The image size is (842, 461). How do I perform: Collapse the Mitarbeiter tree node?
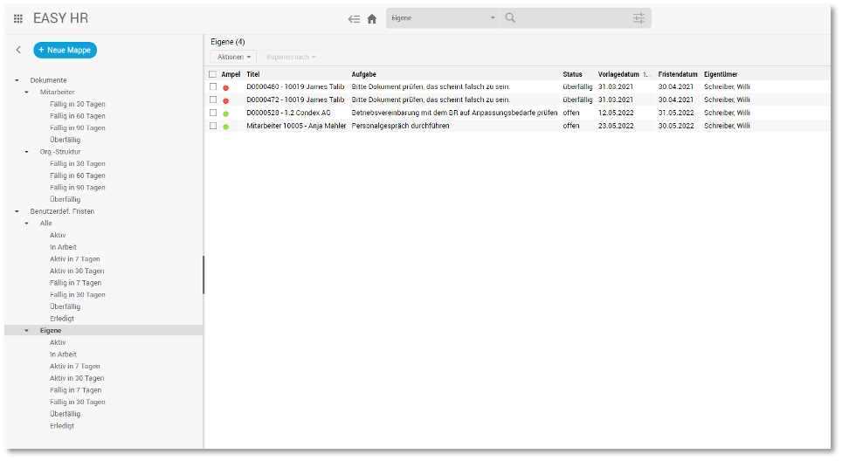[x=27, y=93]
